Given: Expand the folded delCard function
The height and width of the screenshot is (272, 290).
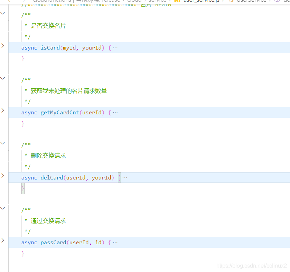Looking at the screenshot, I should 2,176.
